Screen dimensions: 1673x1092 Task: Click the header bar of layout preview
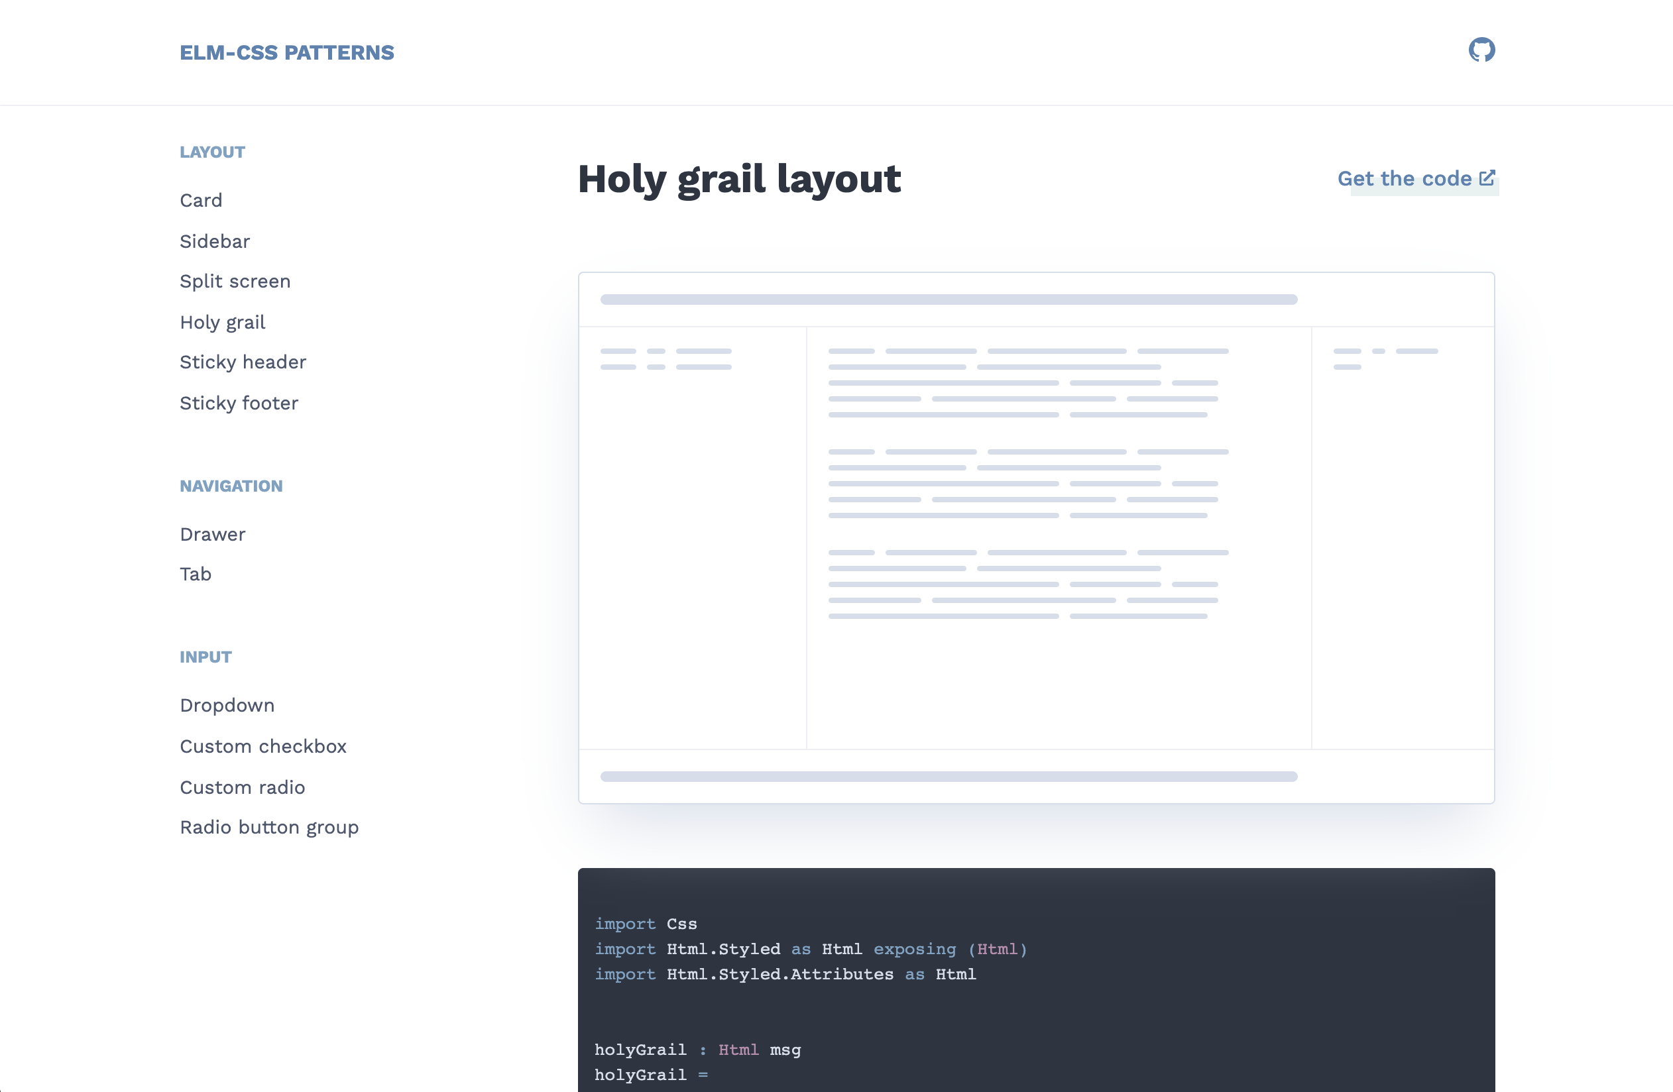(1036, 300)
